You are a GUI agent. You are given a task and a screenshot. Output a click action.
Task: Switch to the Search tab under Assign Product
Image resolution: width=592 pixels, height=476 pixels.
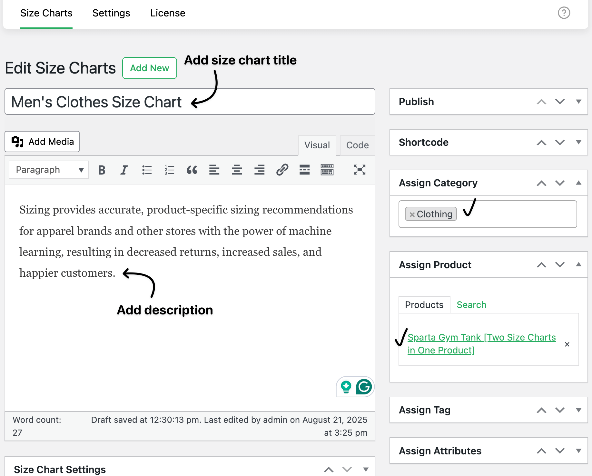point(471,304)
